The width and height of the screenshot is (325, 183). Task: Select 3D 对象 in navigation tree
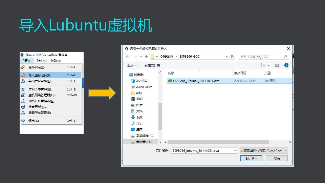coord(139,81)
